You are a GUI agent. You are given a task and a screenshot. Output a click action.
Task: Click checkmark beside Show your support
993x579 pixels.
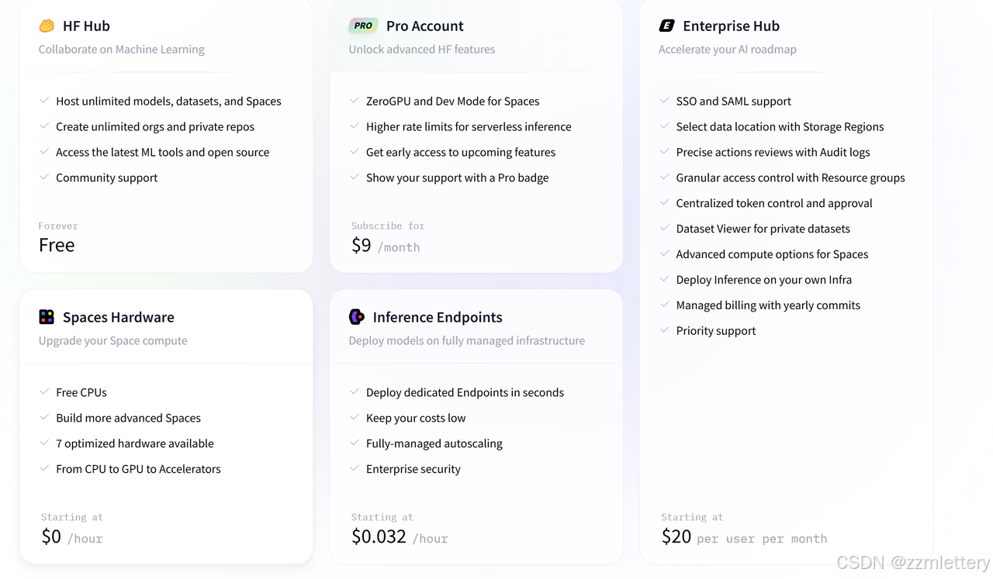355,177
